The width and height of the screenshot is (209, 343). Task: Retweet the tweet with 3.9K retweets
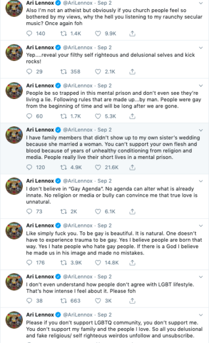(x=63, y=262)
